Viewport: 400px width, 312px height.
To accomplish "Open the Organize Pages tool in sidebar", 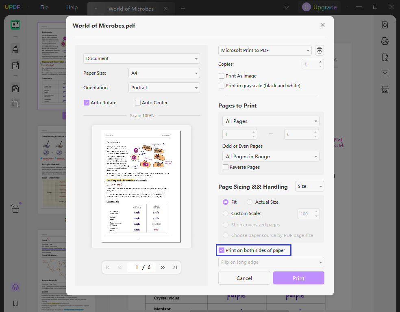I will click(15, 88).
